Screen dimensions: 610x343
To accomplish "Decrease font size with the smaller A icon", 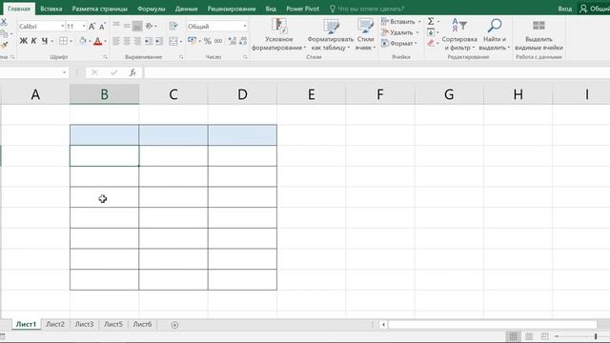I will [102, 27].
